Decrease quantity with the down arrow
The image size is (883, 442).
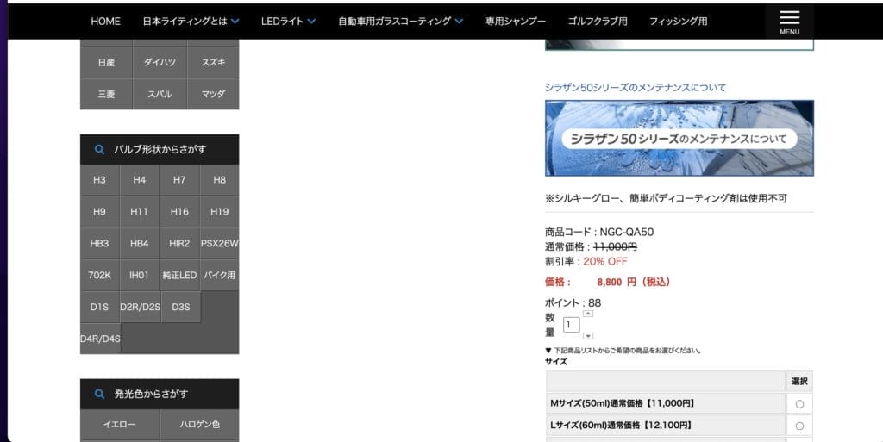(x=588, y=336)
